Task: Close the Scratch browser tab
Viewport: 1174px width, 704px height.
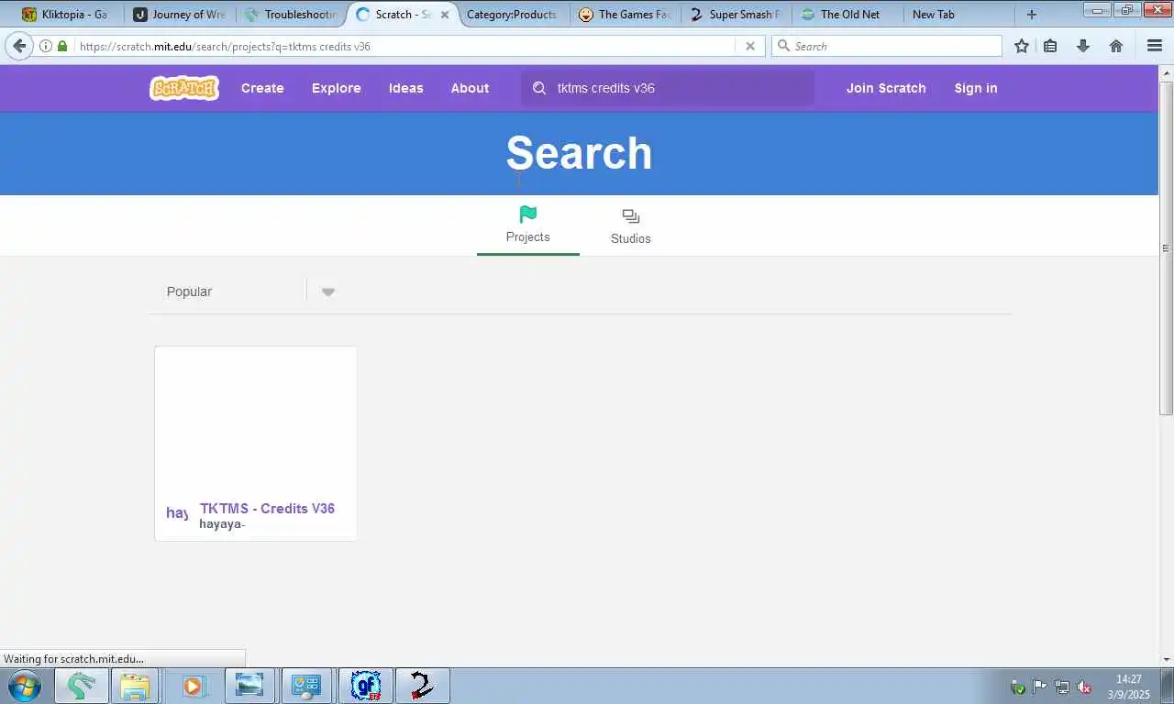Action: pyautogui.click(x=445, y=15)
